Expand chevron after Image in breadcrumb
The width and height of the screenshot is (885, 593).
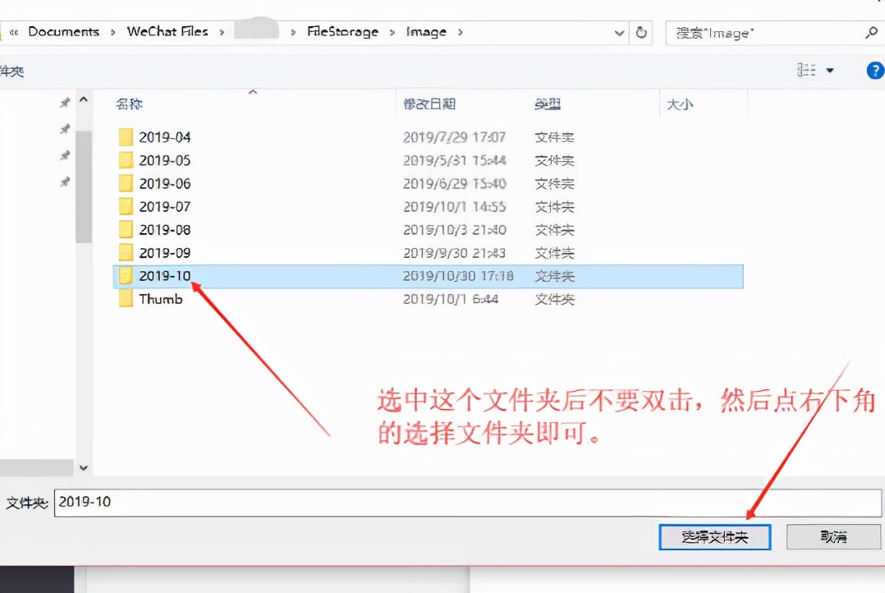(461, 32)
